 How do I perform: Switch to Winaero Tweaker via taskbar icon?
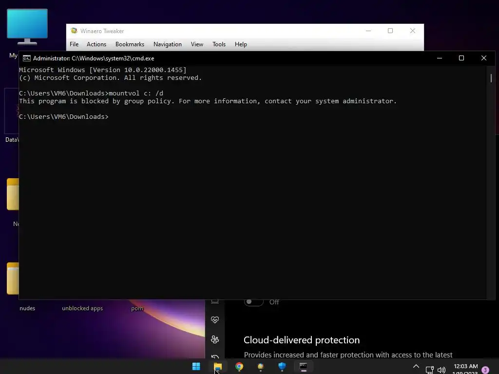[x=261, y=367]
